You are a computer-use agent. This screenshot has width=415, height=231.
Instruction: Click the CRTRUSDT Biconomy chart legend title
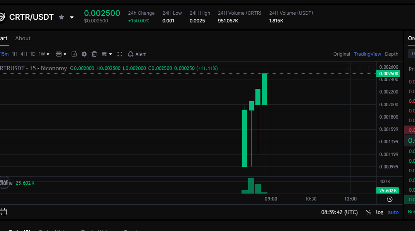[x=33, y=68]
